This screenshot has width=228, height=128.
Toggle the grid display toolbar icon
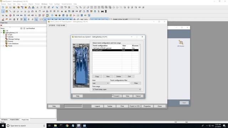pos(62,7)
